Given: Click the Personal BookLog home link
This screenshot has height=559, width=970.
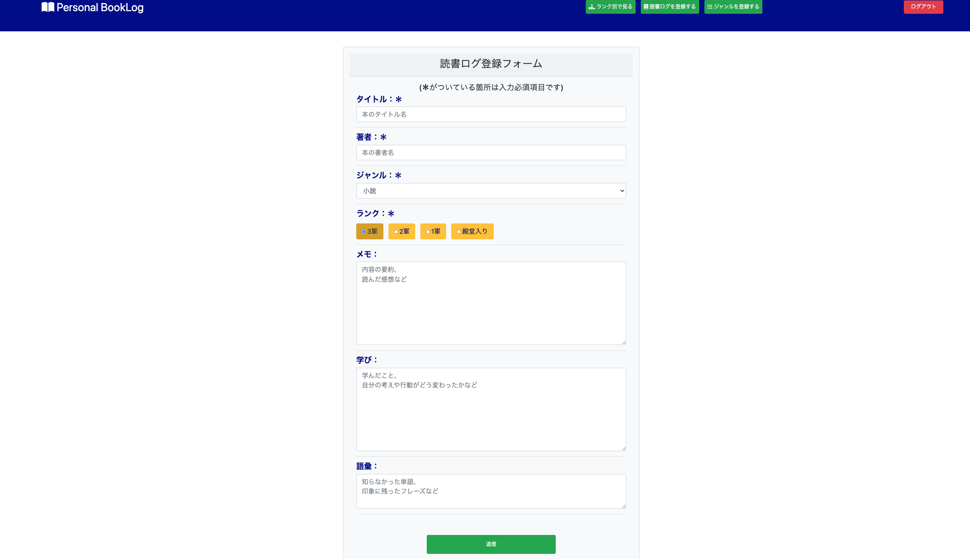Looking at the screenshot, I should click(93, 7).
